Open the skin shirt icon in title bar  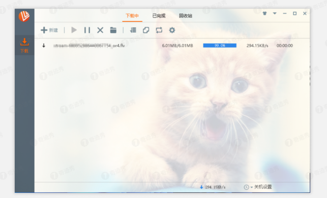(x=264, y=14)
